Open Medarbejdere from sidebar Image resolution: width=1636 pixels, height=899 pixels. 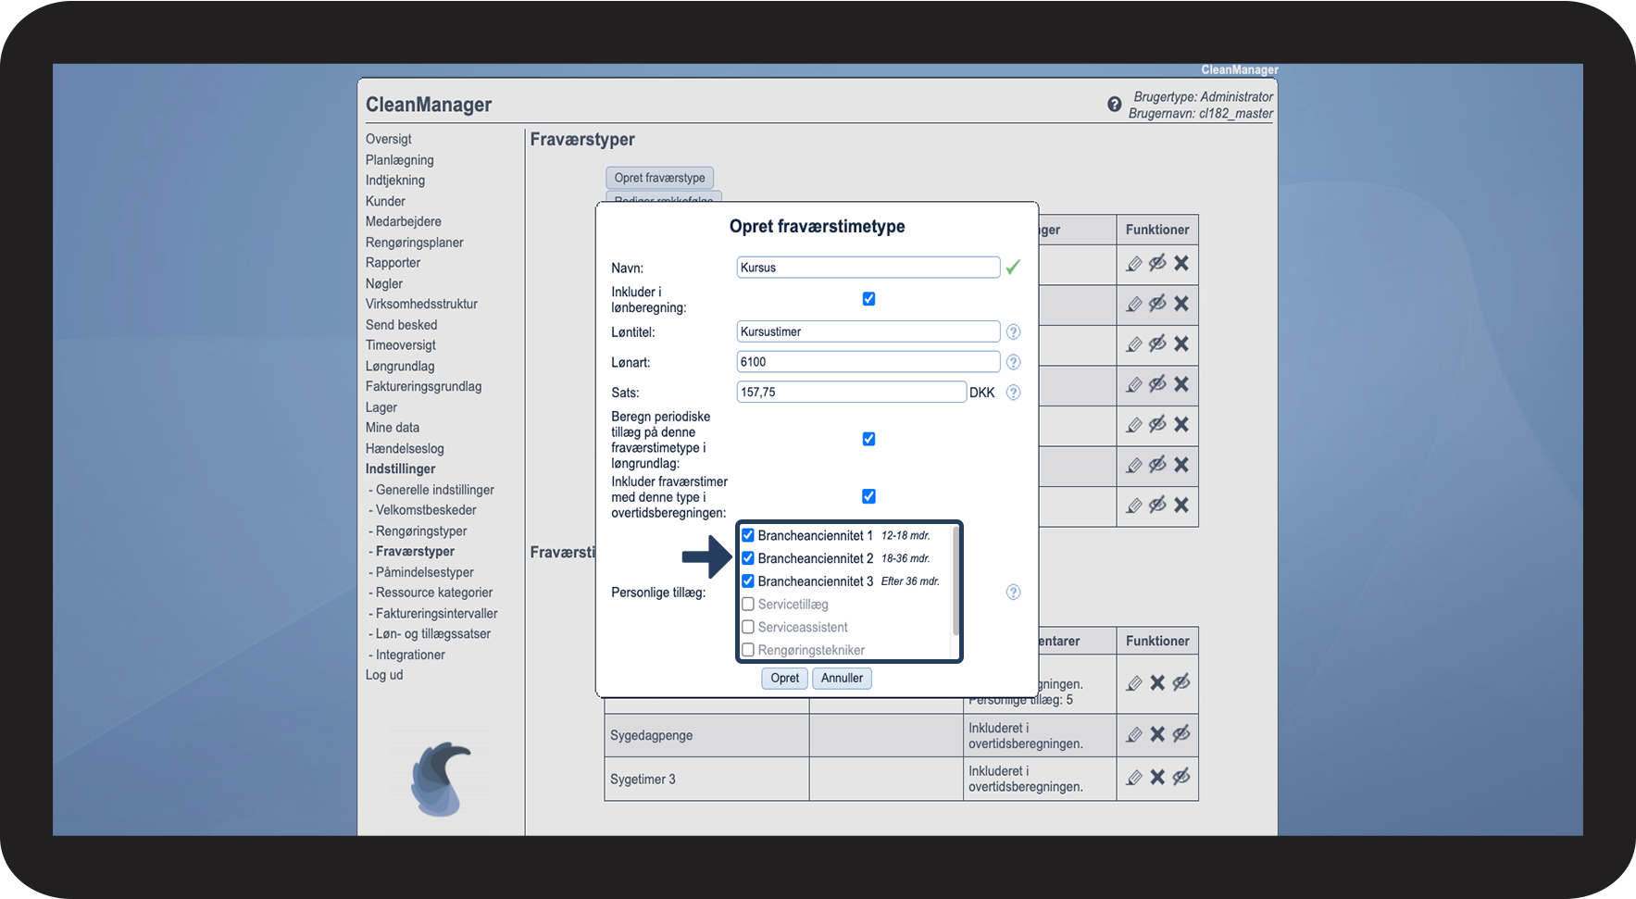pyautogui.click(x=403, y=221)
